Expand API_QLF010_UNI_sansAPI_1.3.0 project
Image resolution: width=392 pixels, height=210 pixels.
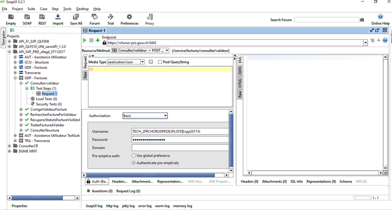[x=9, y=47]
